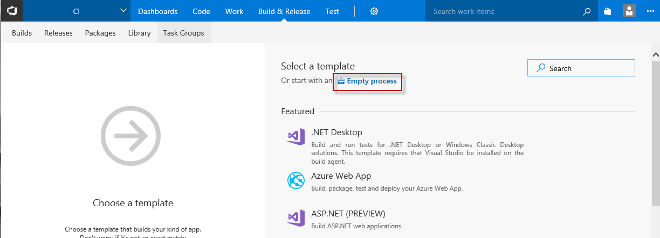Open the Library tab
This screenshot has height=238, width=660.
coord(139,33)
